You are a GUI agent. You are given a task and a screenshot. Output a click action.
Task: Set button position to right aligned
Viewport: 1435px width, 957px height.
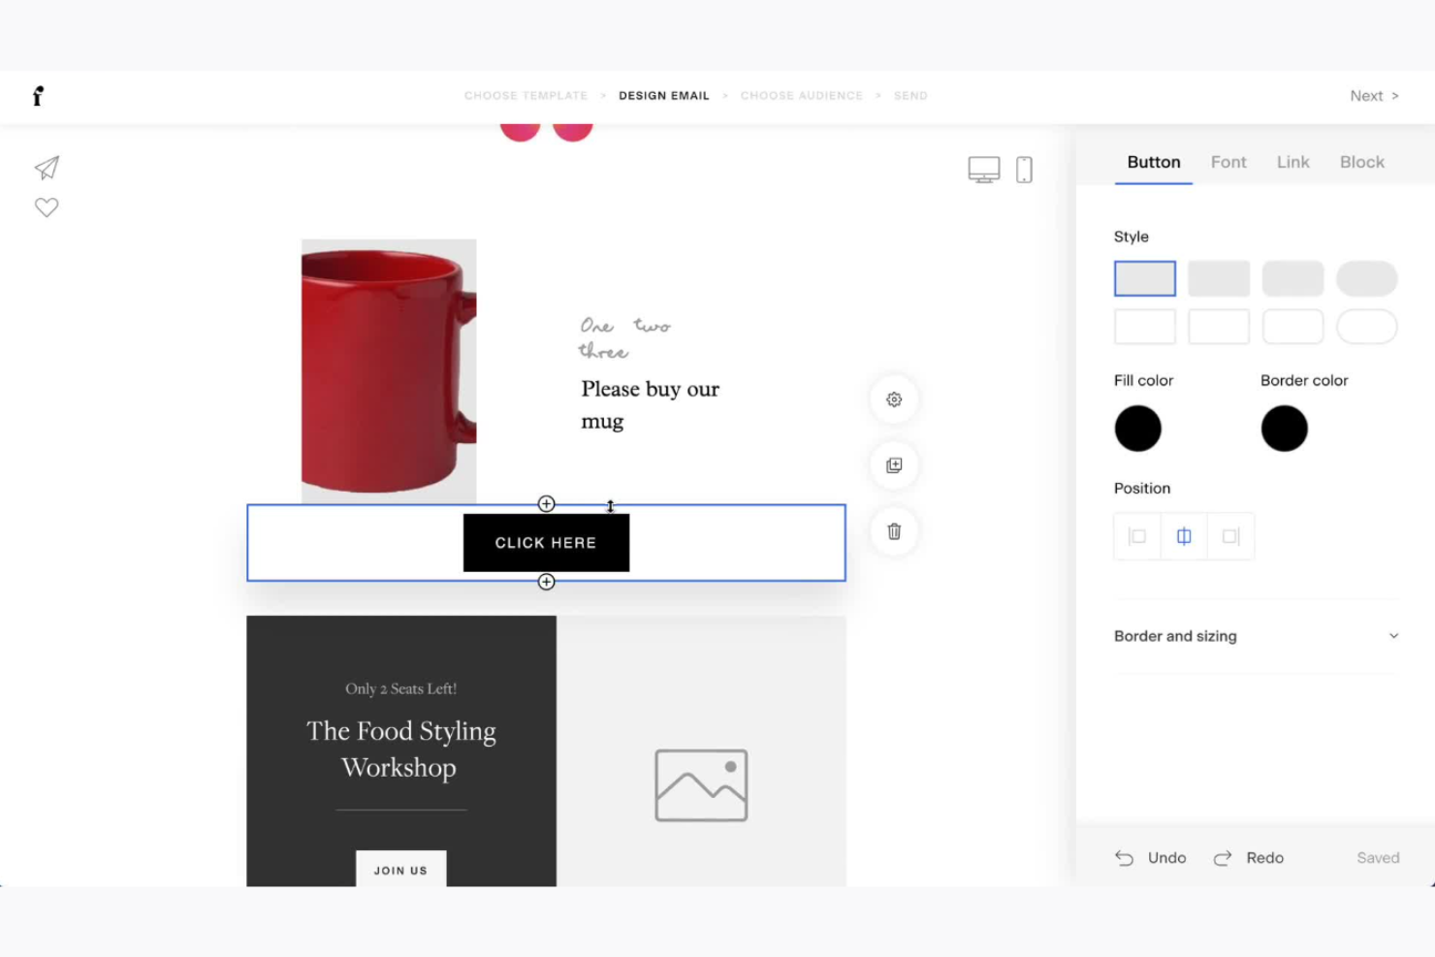pos(1230,535)
